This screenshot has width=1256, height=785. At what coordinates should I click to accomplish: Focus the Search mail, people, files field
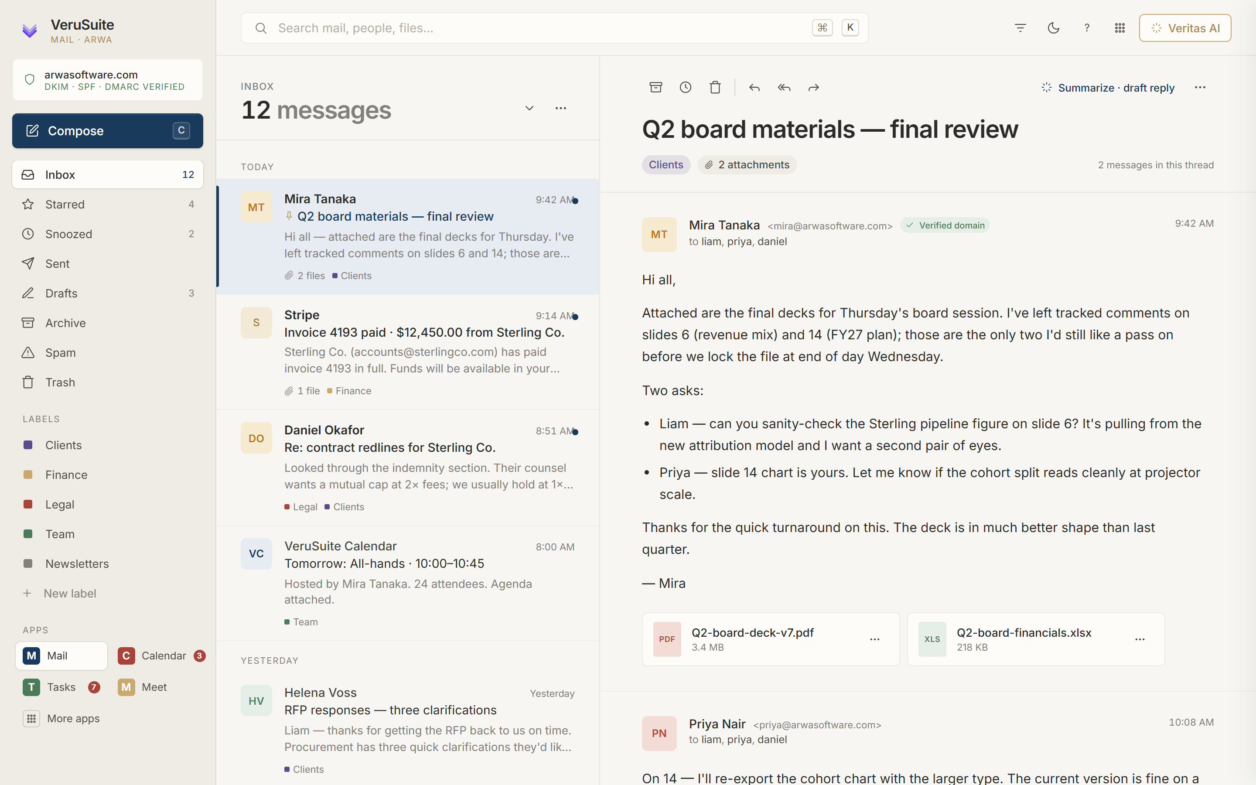point(554,28)
